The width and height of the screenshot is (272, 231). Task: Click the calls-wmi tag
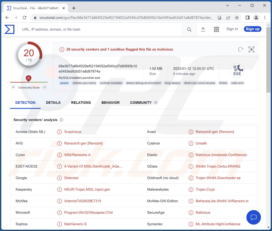(237, 83)
